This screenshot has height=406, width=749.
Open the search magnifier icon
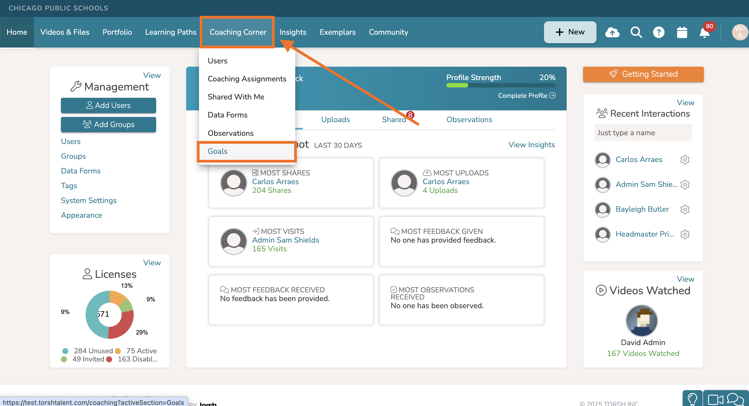click(636, 32)
